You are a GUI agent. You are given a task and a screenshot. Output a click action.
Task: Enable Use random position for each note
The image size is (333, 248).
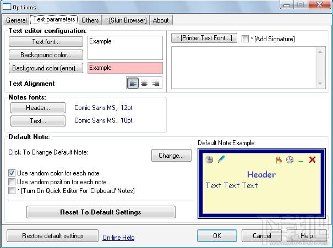tap(12, 182)
